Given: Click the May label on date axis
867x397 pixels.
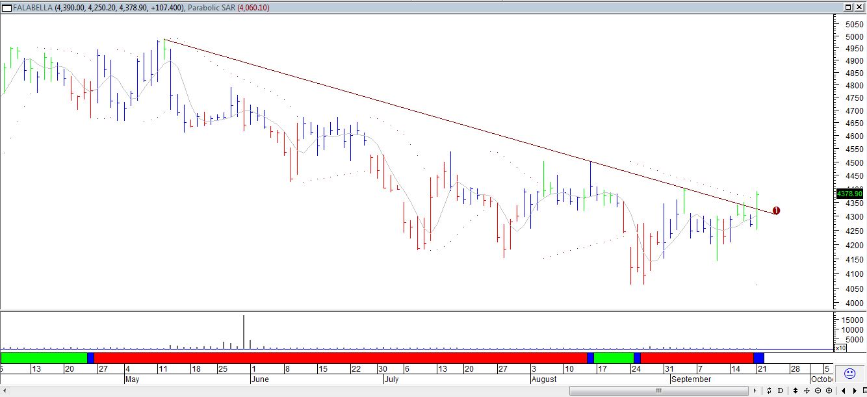Looking at the screenshot, I should (x=132, y=379).
